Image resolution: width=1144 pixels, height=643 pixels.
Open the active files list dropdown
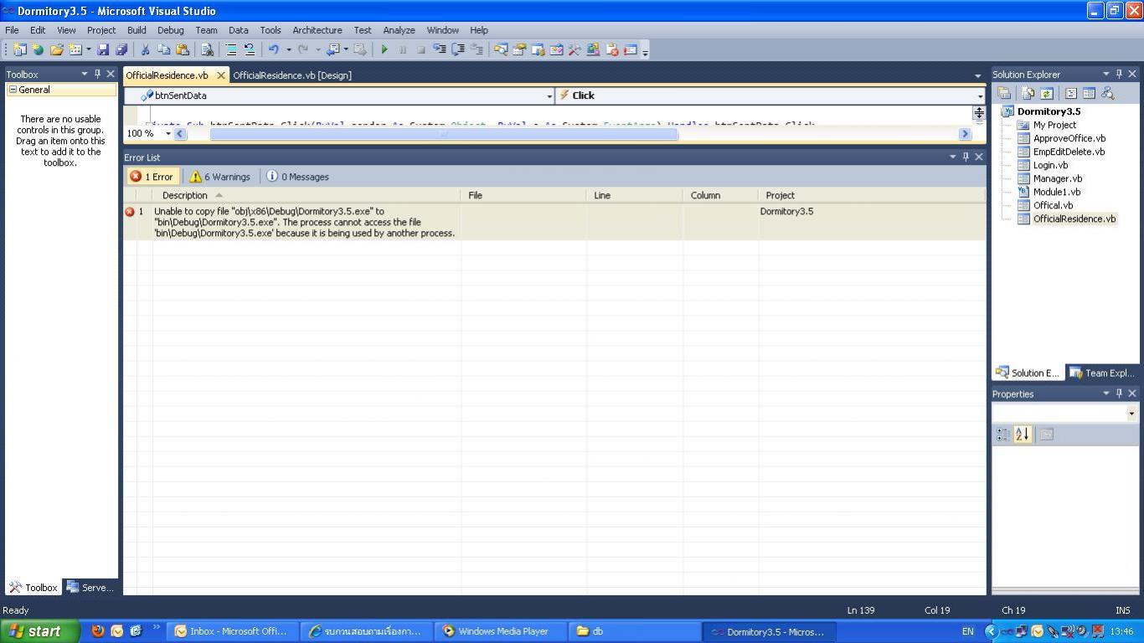tap(977, 75)
